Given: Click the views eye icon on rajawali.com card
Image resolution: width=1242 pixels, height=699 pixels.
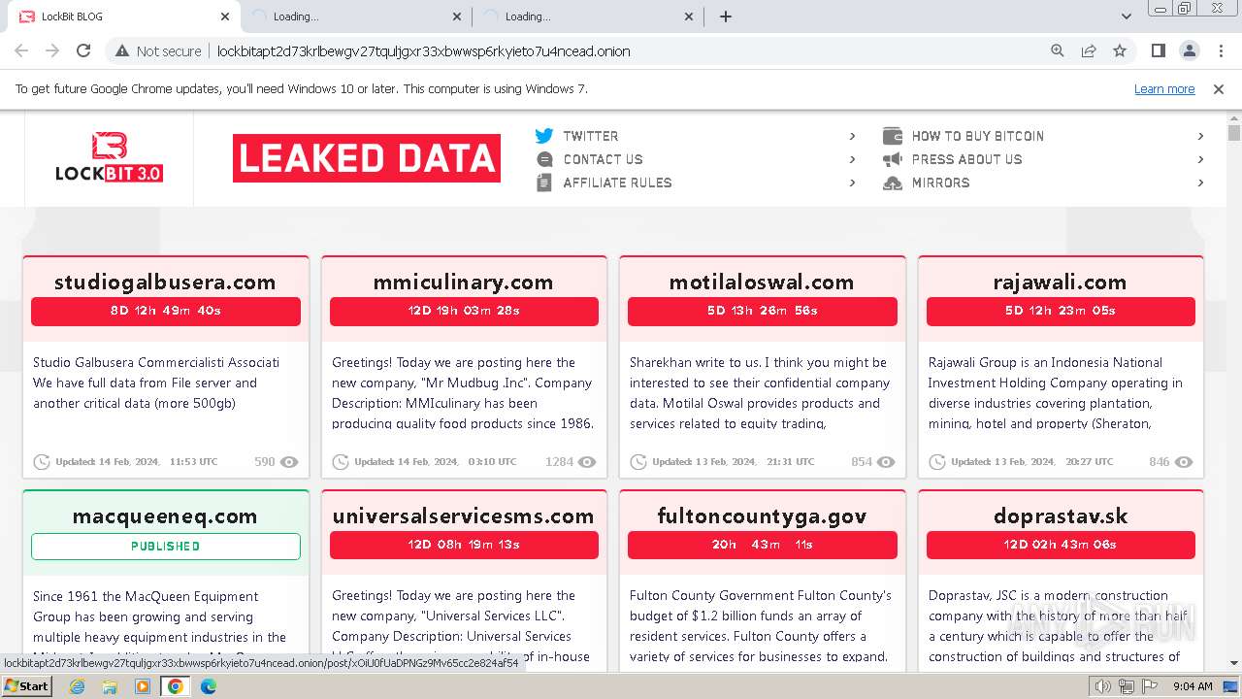Looking at the screenshot, I should click(x=1184, y=462).
